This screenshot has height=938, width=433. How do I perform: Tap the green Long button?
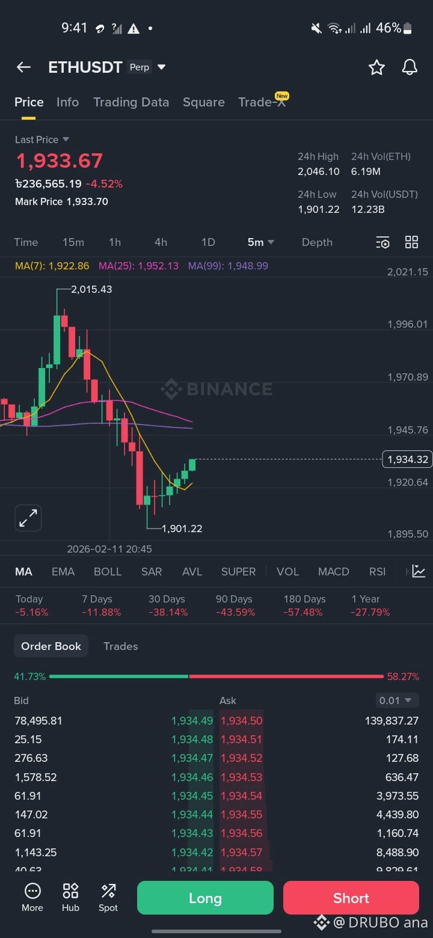(x=205, y=898)
